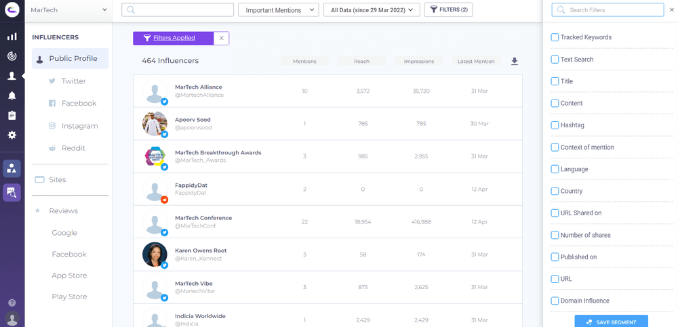This screenshot has height=327, width=678.
Task: Click the shapes segment icon in sidebar
Action: tap(12, 169)
